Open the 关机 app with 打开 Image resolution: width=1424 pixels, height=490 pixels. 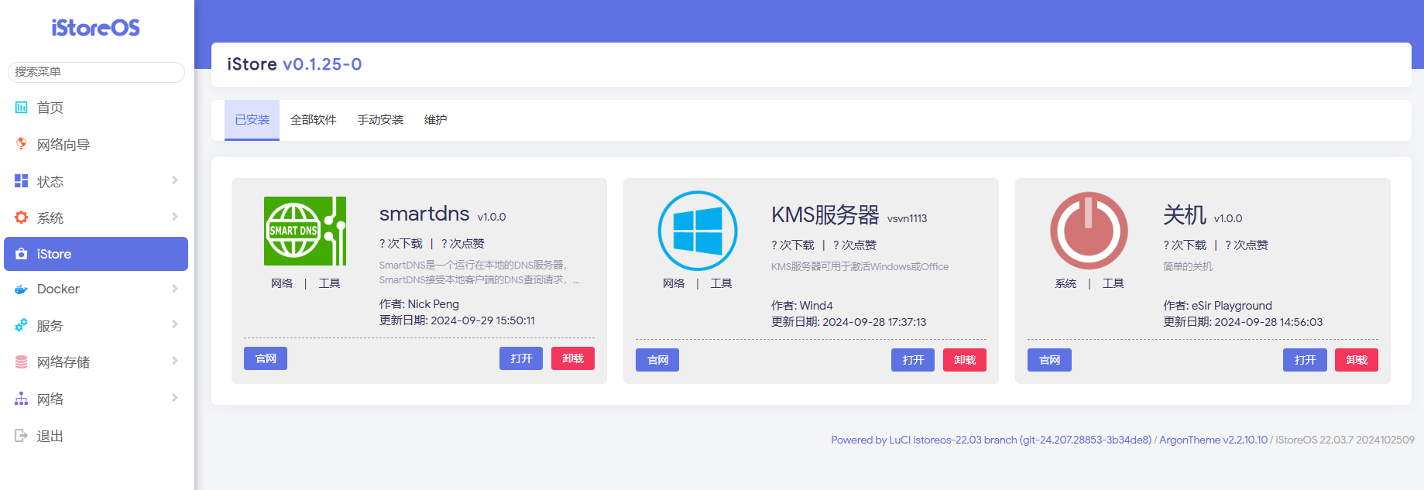point(1305,360)
